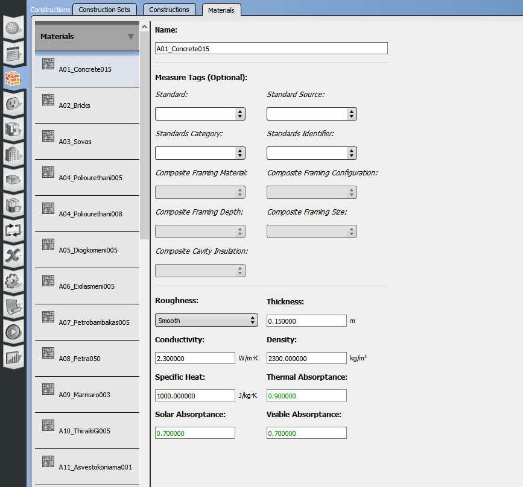Click the Name field with A01_Concrete015
This screenshot has height=487, width=523.
[x=271, y=49]
